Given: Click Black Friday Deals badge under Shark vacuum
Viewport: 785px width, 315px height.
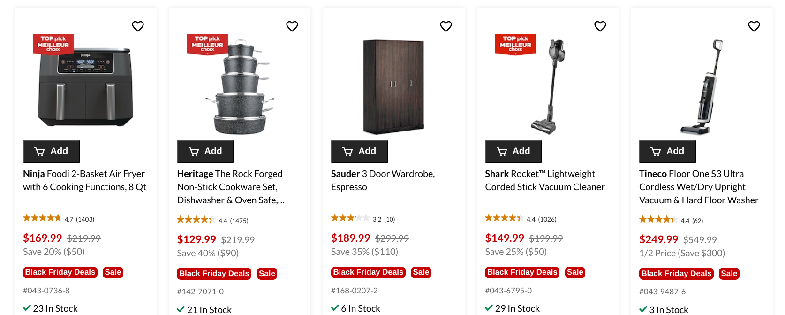Looking at the screenshot, I should (x=522, y=272).
